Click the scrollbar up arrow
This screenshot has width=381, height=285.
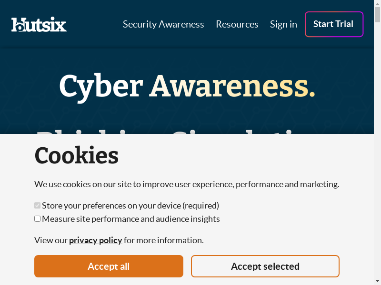click(378, 3)
